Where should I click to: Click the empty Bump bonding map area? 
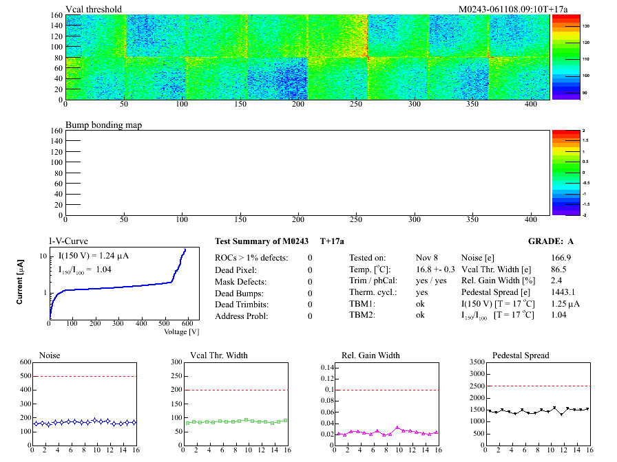(x=307, y=173)
